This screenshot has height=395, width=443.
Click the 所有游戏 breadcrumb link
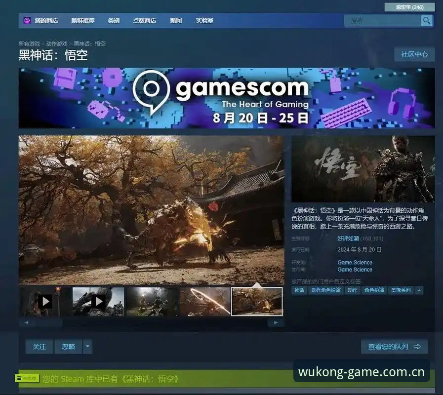click(29, 43)
